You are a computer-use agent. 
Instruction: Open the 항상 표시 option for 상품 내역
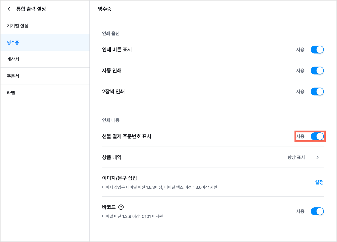tap(296, 157)
